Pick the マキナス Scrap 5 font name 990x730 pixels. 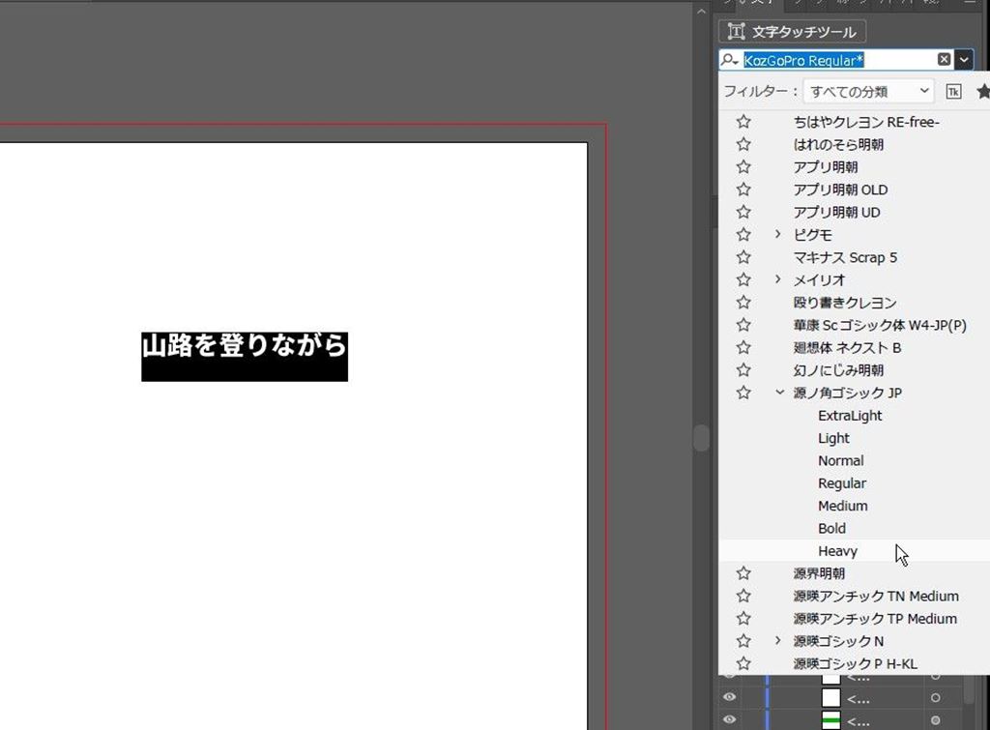[845, 257]
